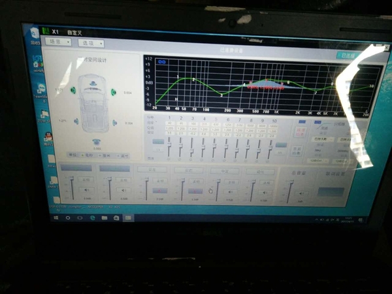This screenshot has width=392, height=294.
Task: Click the front-right speaker icon on car diagram
Action: pyautogui.click(x=113, y=91)
